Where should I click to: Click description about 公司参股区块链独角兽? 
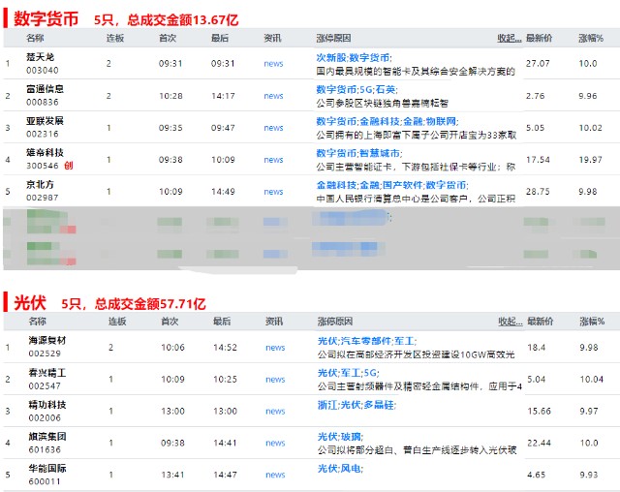point(383,104)
